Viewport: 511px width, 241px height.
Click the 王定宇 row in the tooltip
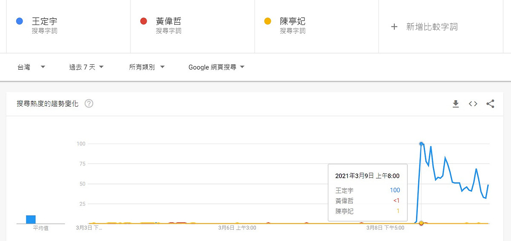coord(367,191)
